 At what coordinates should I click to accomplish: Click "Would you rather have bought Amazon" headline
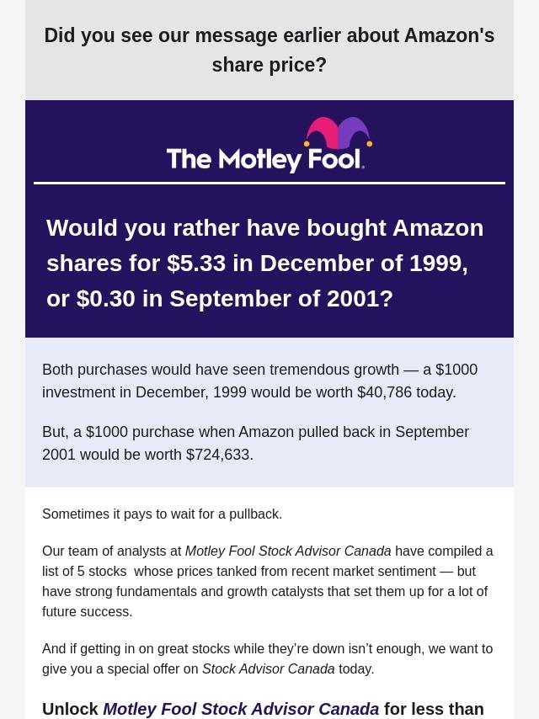coord(264,228)
